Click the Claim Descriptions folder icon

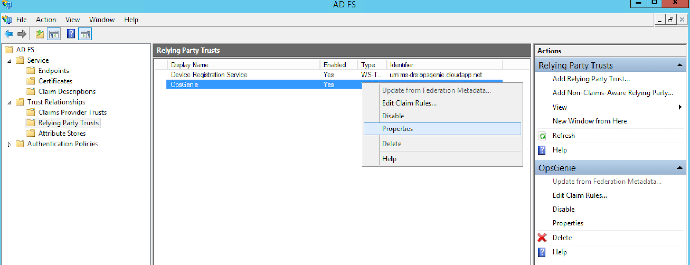(x=31, y=92)
